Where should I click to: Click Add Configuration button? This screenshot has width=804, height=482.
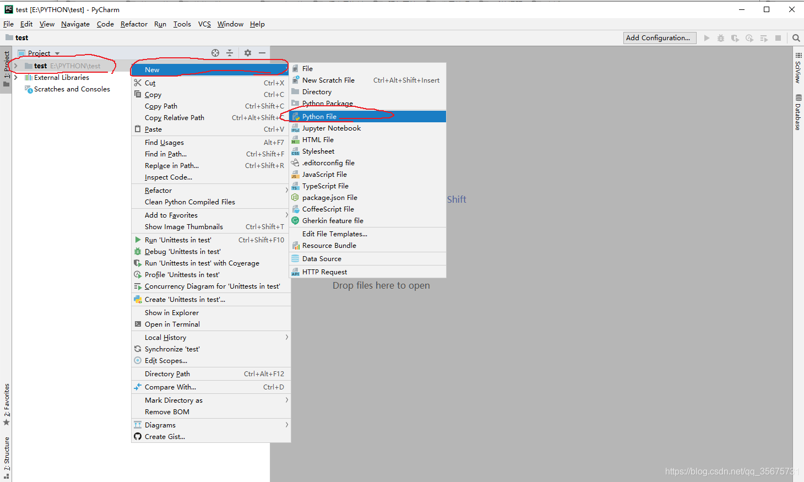[660, 37]
